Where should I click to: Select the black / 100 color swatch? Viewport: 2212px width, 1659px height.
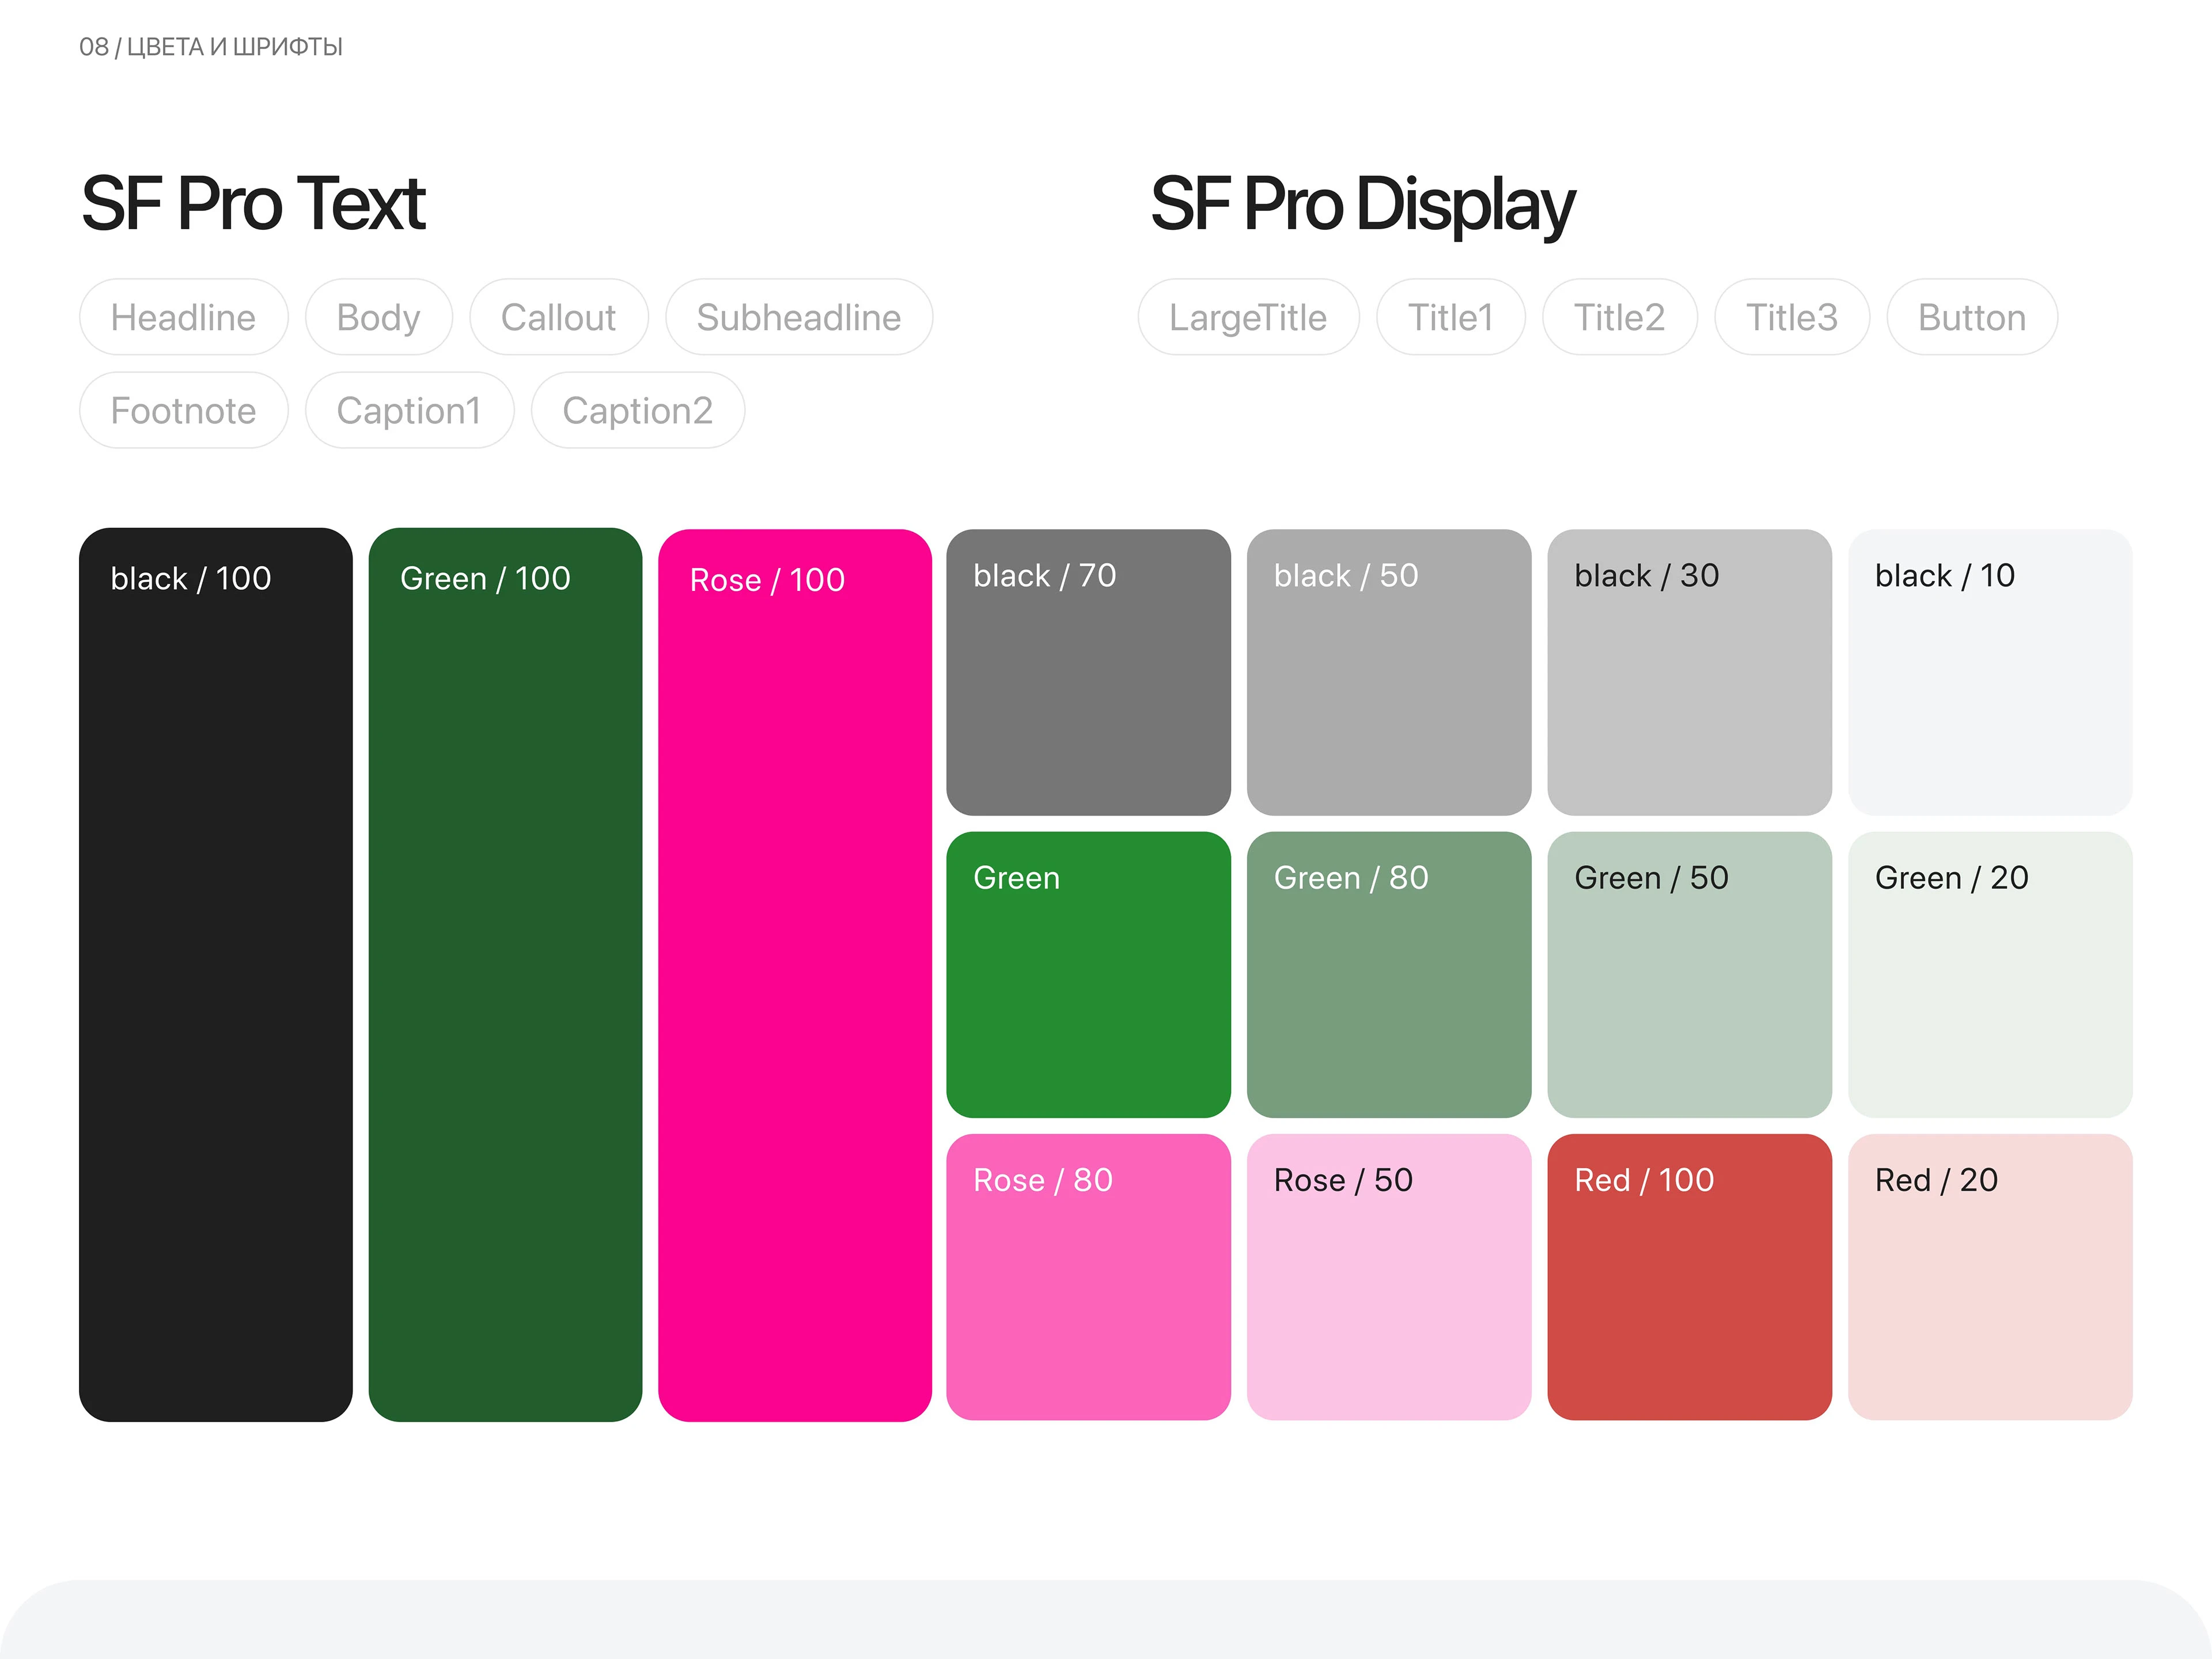[x=215, y=974]
